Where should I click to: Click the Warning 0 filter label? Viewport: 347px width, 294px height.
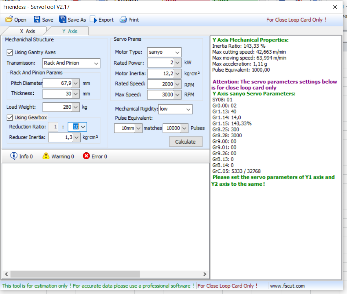[x=63, y=156]
